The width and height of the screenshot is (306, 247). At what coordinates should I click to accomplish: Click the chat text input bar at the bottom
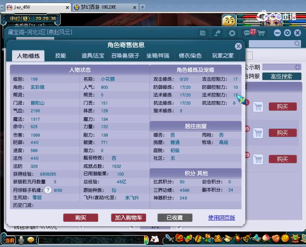point(91,240)
